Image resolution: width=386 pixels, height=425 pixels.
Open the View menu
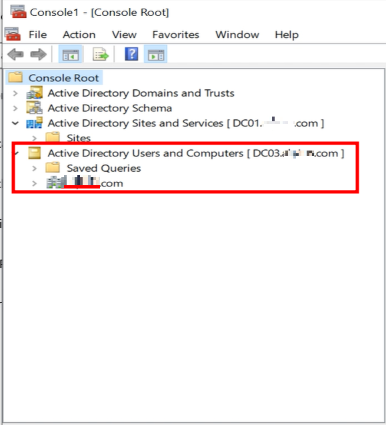point(124,35)
